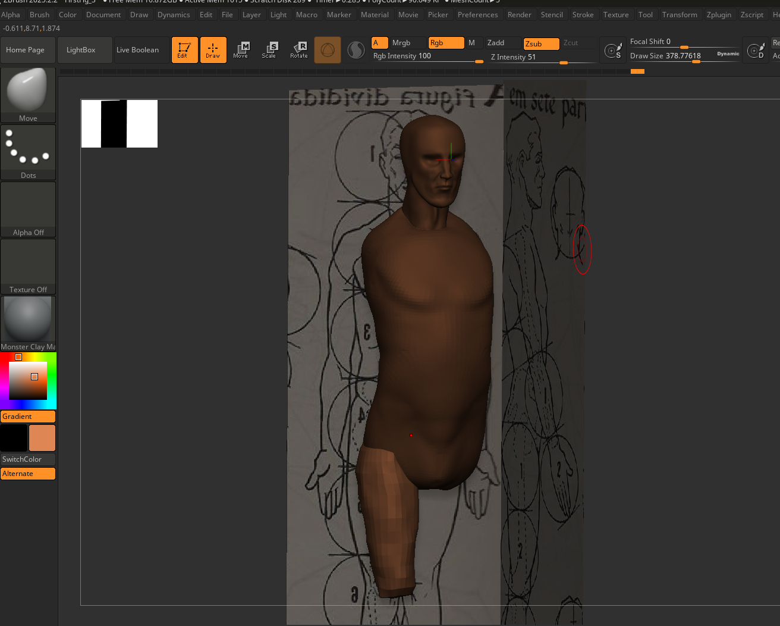
Task: Open the Picker menu
Action: click(438, 15)
